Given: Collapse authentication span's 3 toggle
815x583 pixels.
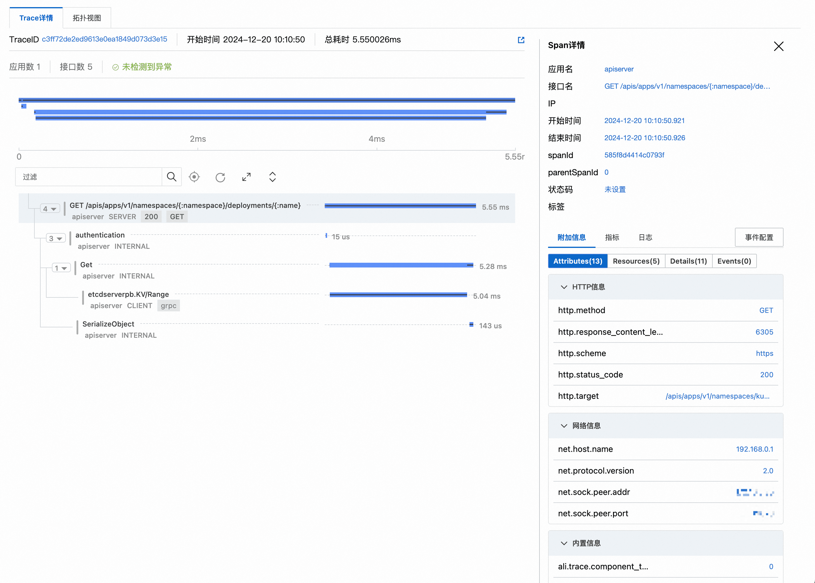Looking at the screenshot, I should point(56,238).
